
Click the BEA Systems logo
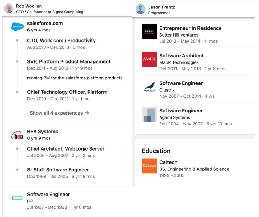coord(17,135)
